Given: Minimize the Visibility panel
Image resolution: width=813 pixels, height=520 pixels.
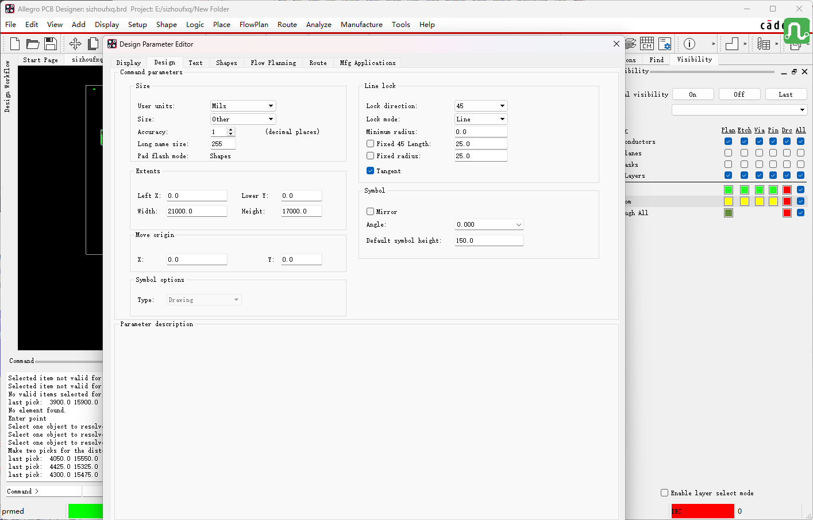Looking at the screenshot, I should click(784, 72).
